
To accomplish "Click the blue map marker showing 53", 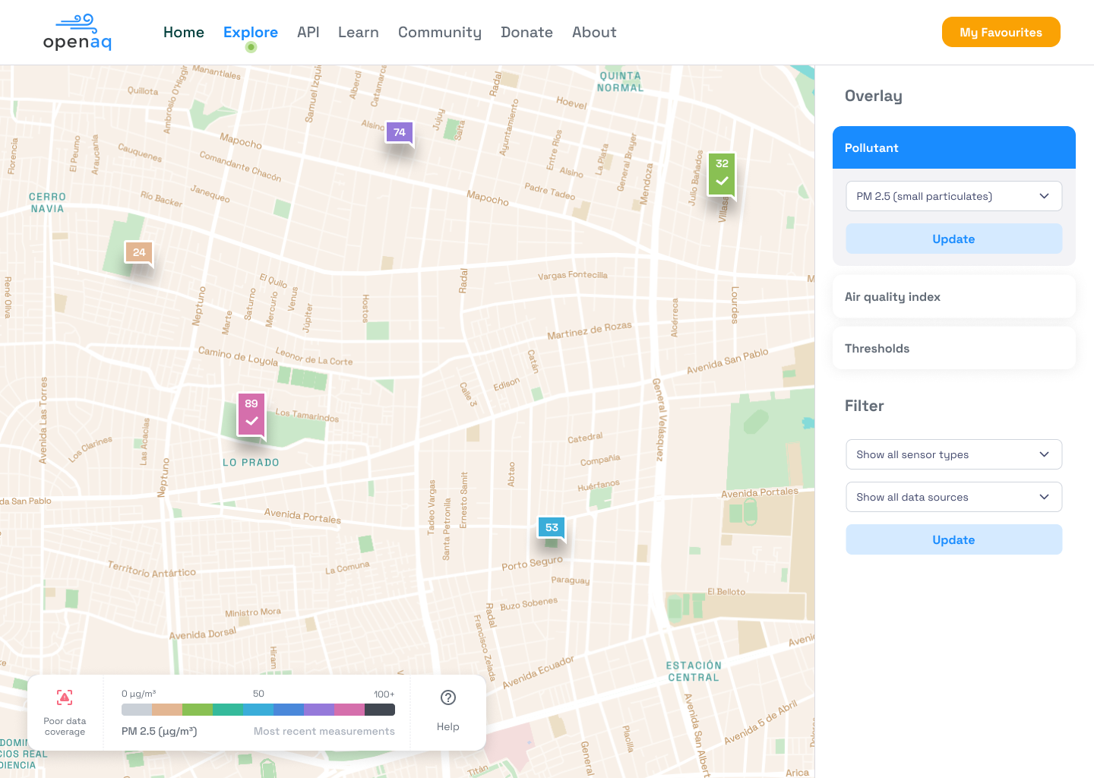I will tap(552, 527).
